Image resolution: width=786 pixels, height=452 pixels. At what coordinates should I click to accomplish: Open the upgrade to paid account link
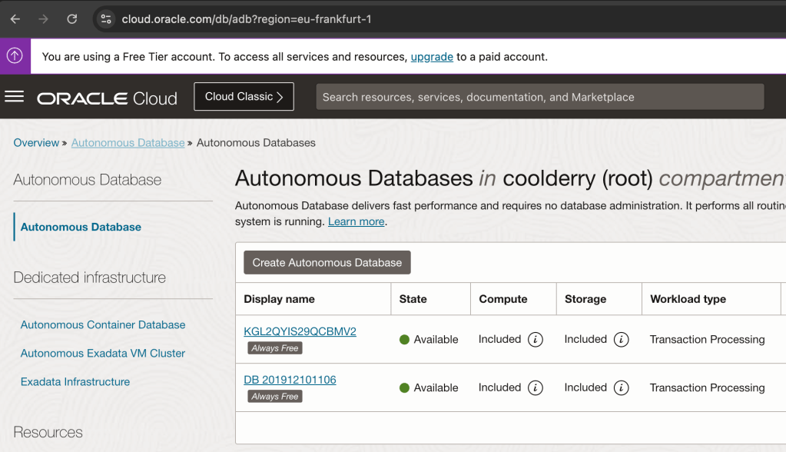432,57
